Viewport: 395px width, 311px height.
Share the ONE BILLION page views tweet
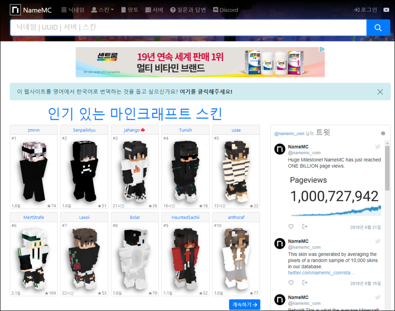(305, 227)
